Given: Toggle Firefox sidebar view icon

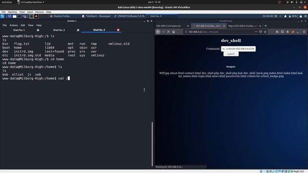Looking at the screenshot, I should click(282, 32).
